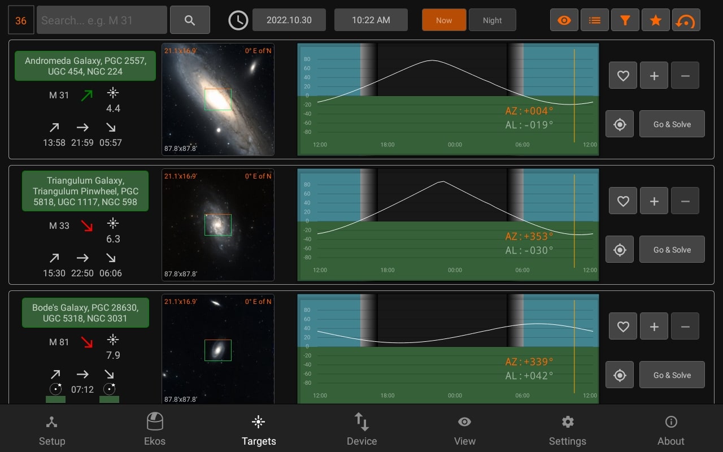Click the Andromeda Galaxy name label
The height and width of the screenshot is (452, 723).
[85, 66]
